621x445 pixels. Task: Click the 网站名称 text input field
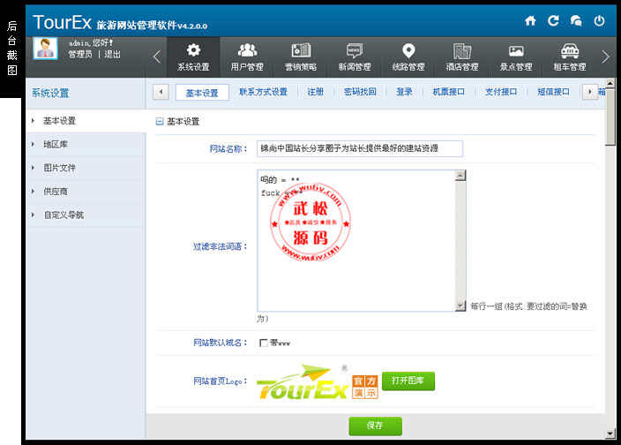360,149
